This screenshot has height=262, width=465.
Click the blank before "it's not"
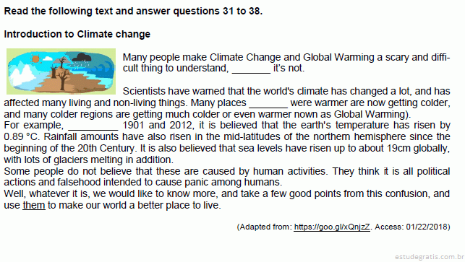click(251, 69)
